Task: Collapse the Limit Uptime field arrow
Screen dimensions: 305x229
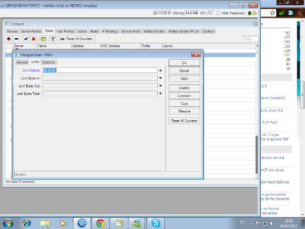Action: coord(161,70)
